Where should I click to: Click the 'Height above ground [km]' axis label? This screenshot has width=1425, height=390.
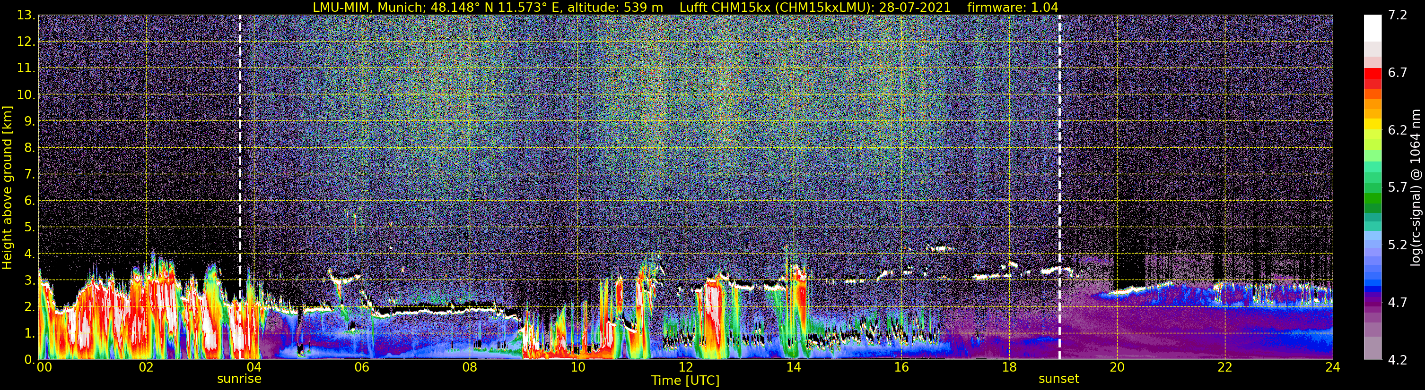pos(7,188)
